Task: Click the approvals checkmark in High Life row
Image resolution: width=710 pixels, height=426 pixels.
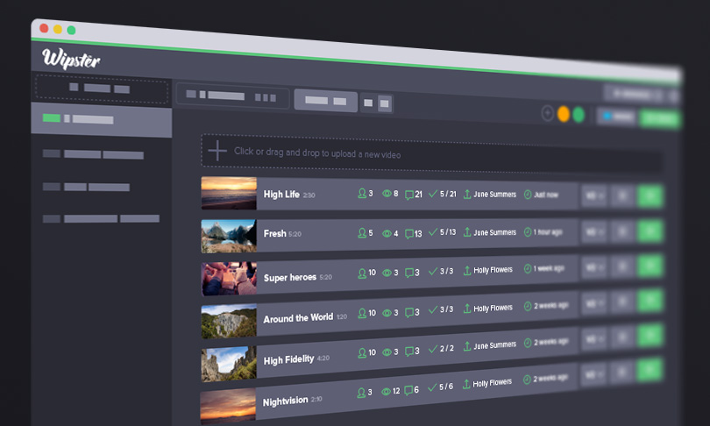Action: [433, 194]
